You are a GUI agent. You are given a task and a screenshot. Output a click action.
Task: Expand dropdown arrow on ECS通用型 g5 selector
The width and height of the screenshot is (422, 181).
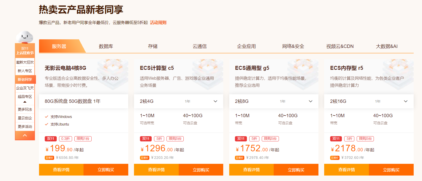coord(311,101)
